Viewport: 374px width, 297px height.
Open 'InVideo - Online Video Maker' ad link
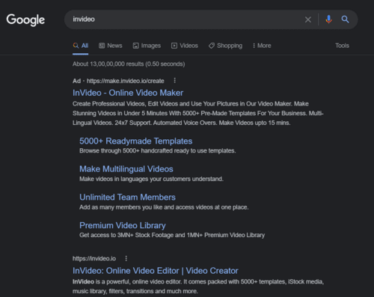tap(128, 93)
